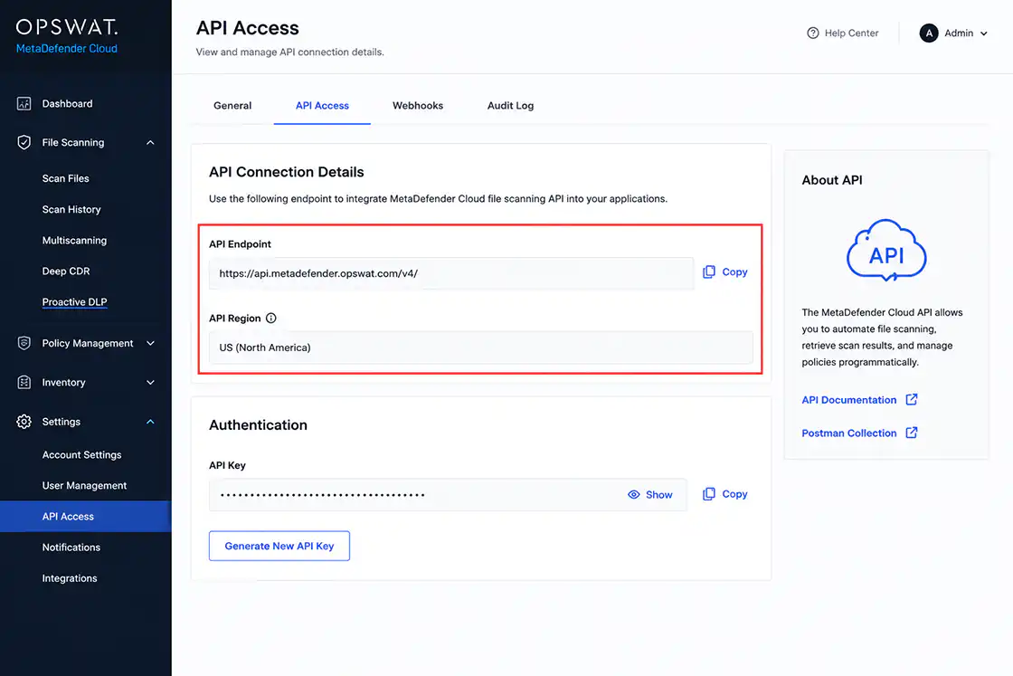
Task: Open the Admin account dropdown
Action: pos(953,33)
